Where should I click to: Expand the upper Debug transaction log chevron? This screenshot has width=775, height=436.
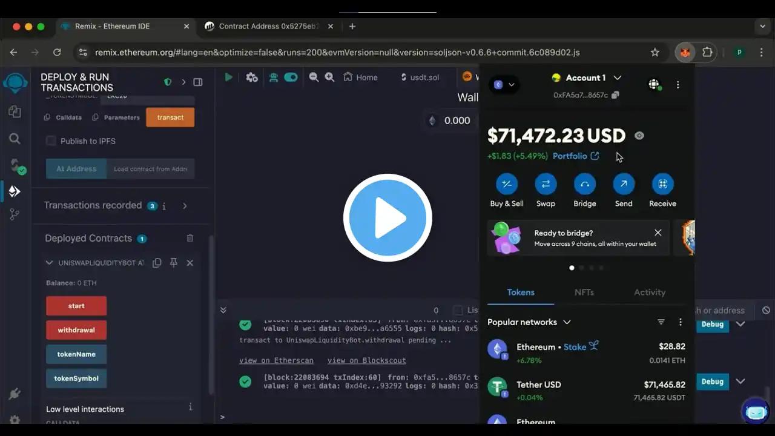click(x=740, y=324)
